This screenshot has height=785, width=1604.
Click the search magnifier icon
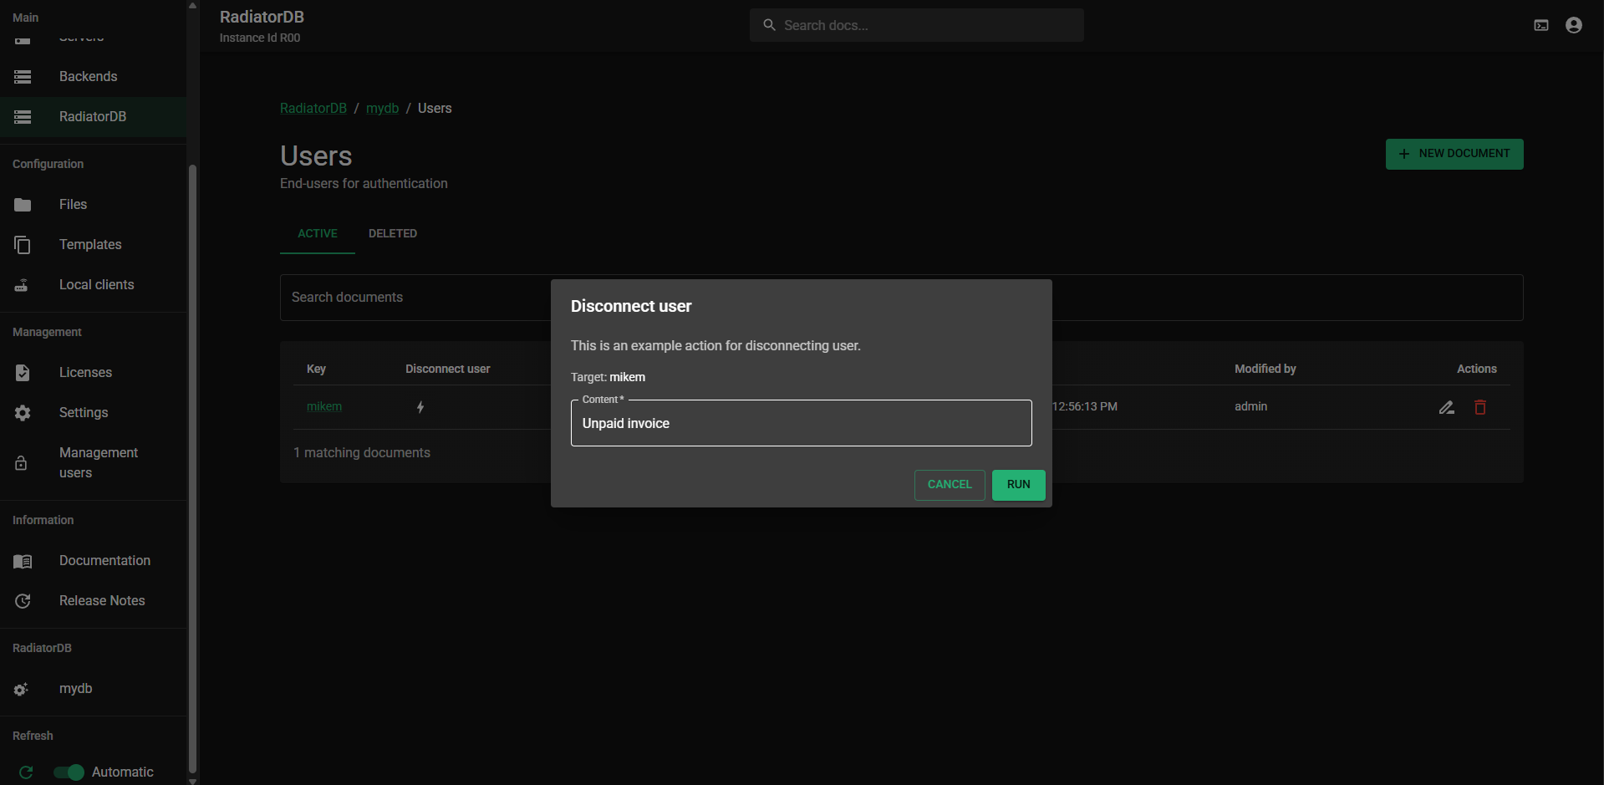(769, 25)
